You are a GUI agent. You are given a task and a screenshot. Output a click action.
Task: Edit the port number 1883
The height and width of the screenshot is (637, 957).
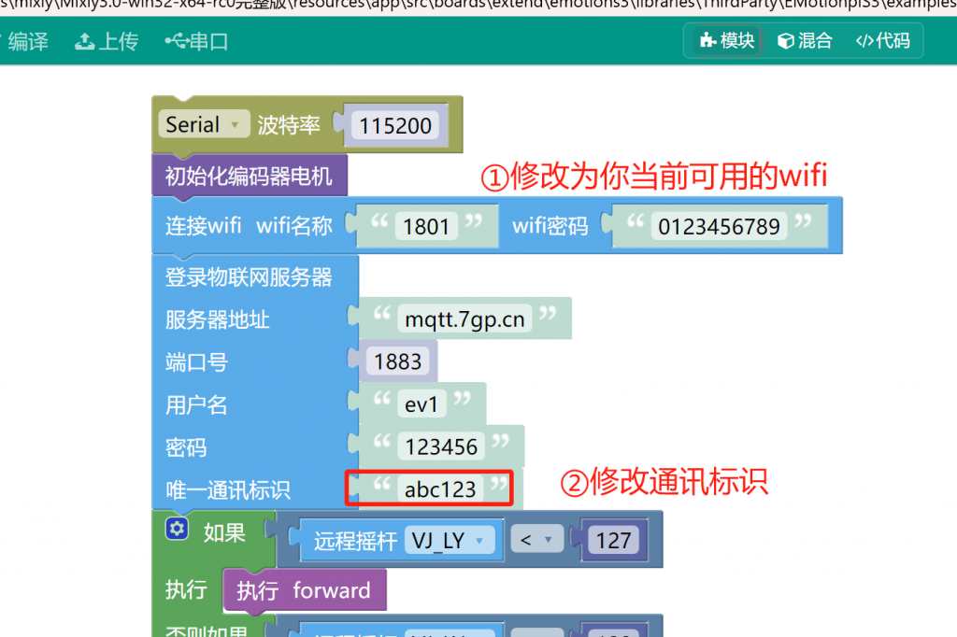click(x=398, y=361)
